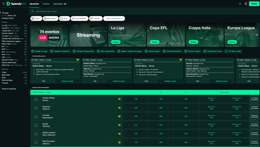Select Francia / Ligue 2 quick link
Image resolution: width=260 pixels, height=147 pixels.
(x=192, y=51)
